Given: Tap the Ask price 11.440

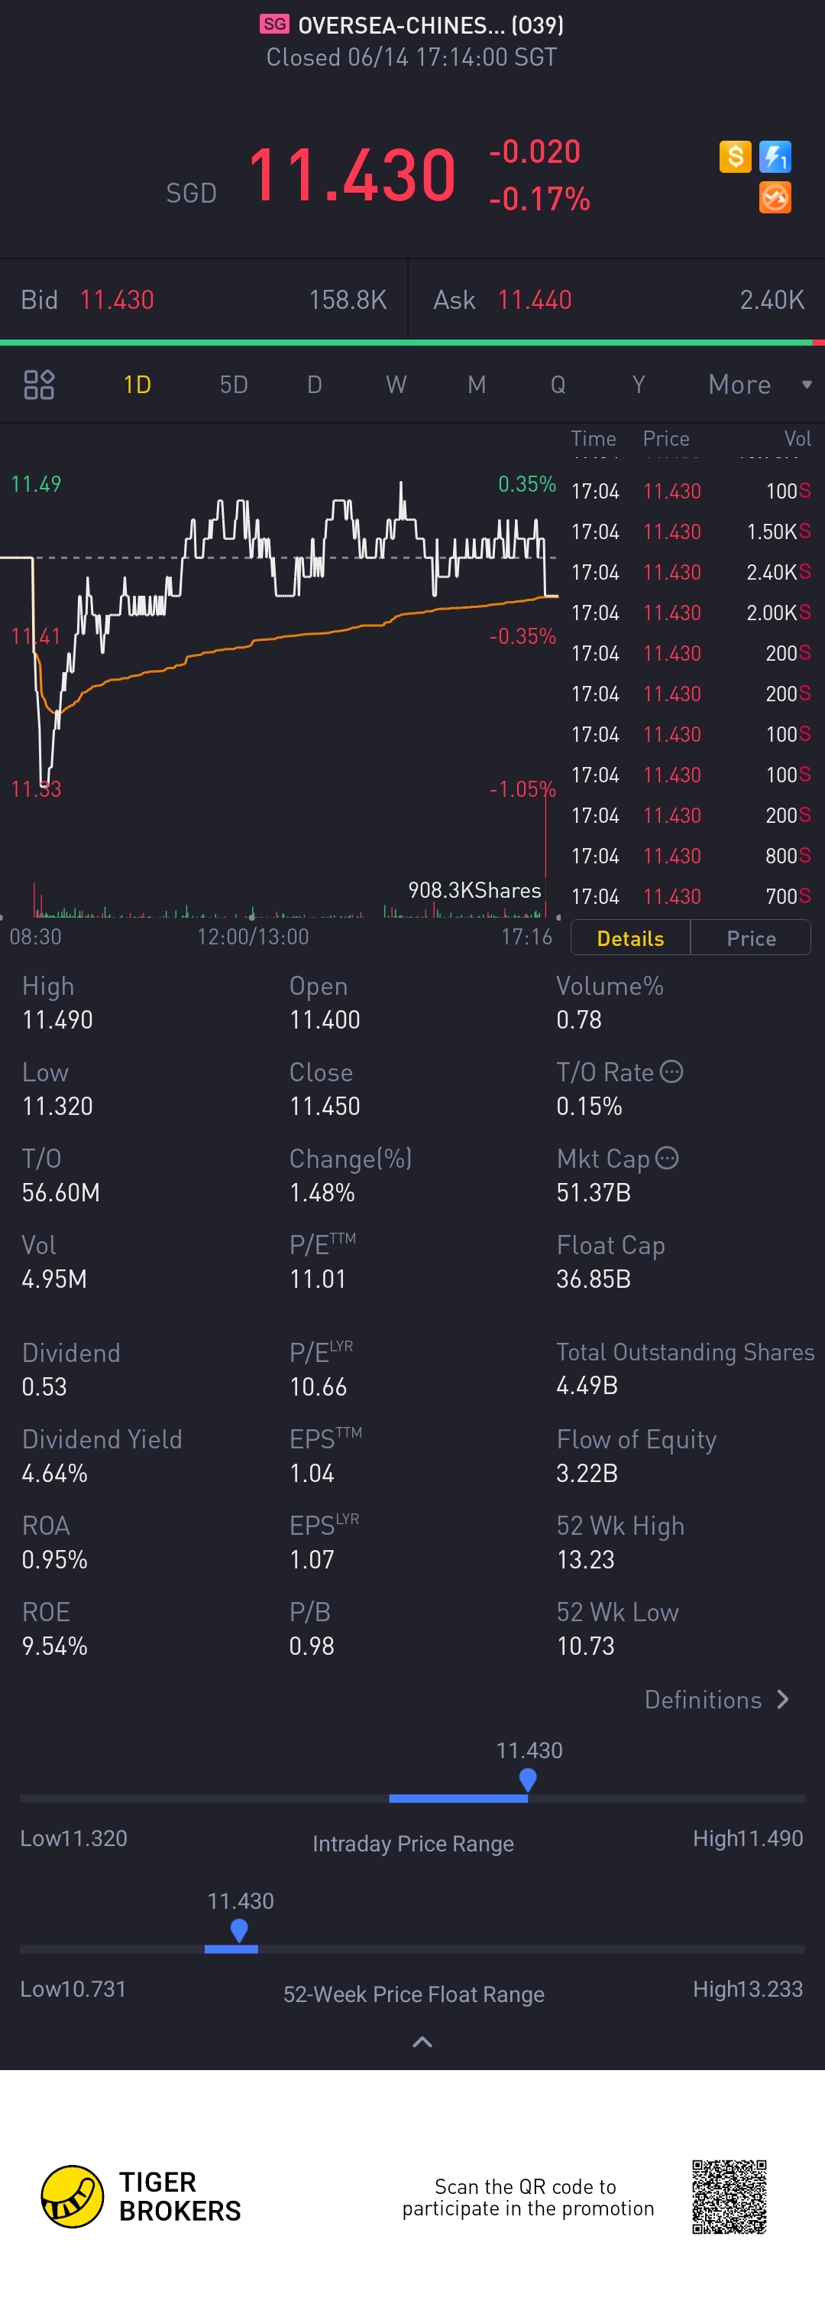Looking at the screenshot, I should click(x=535, y=301).
